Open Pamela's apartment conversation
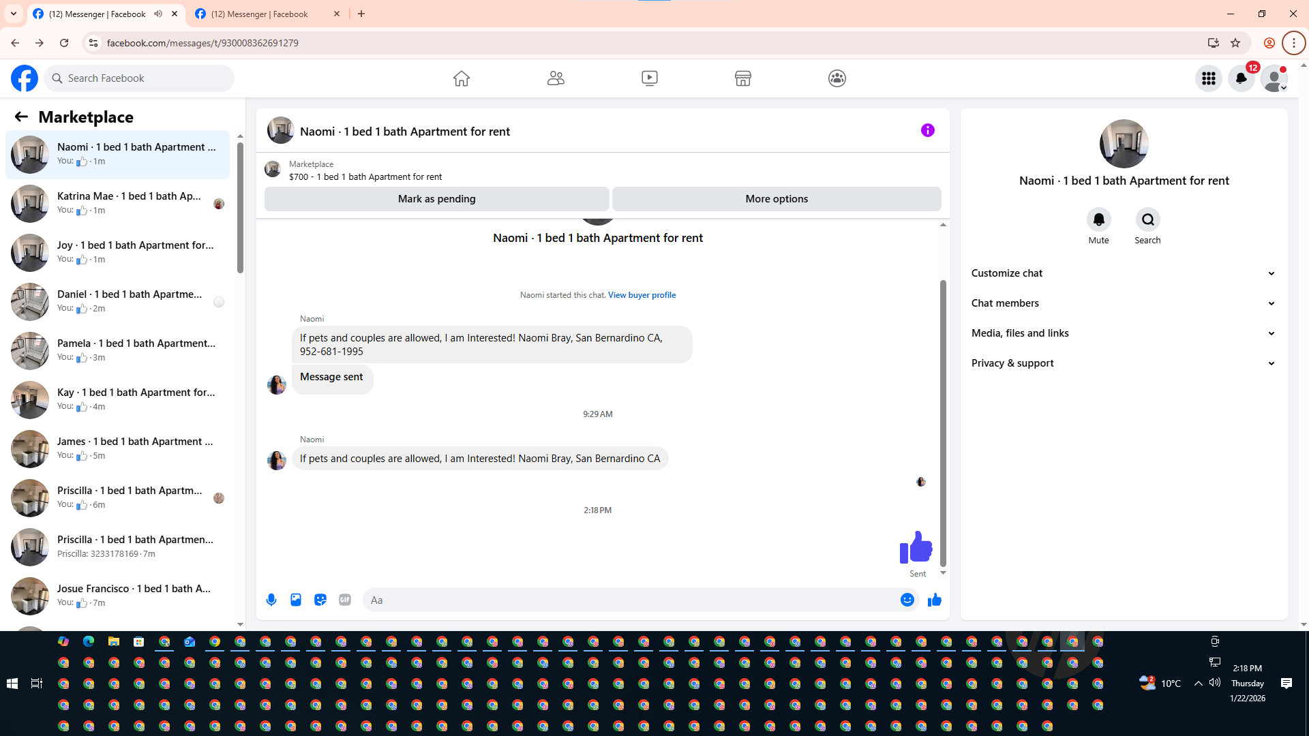The image size is (1309, 736). pos(117,351)
